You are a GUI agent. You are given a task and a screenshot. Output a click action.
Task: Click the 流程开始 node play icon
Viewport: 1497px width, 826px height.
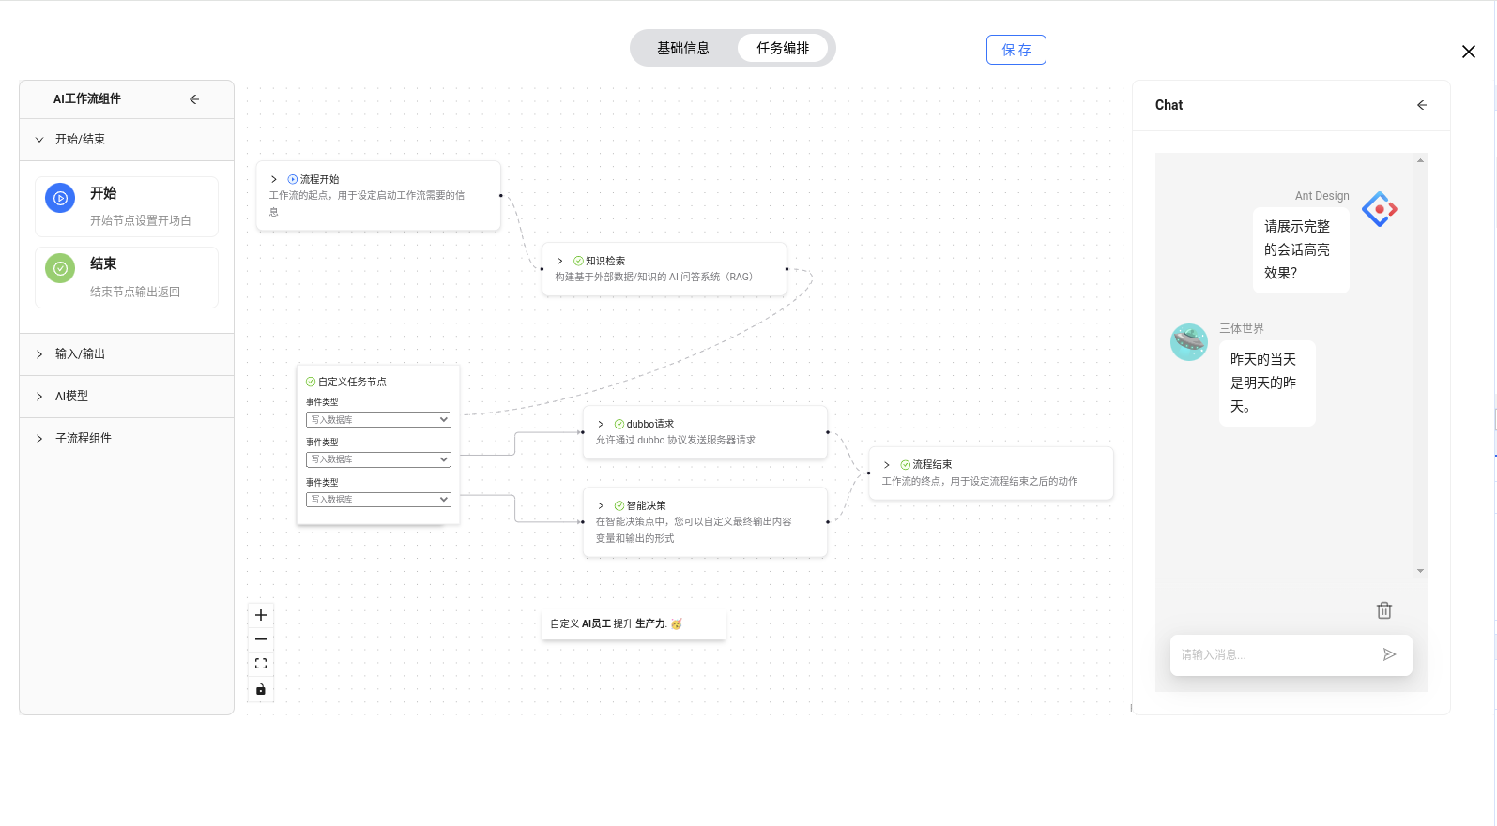pos(293,179)
